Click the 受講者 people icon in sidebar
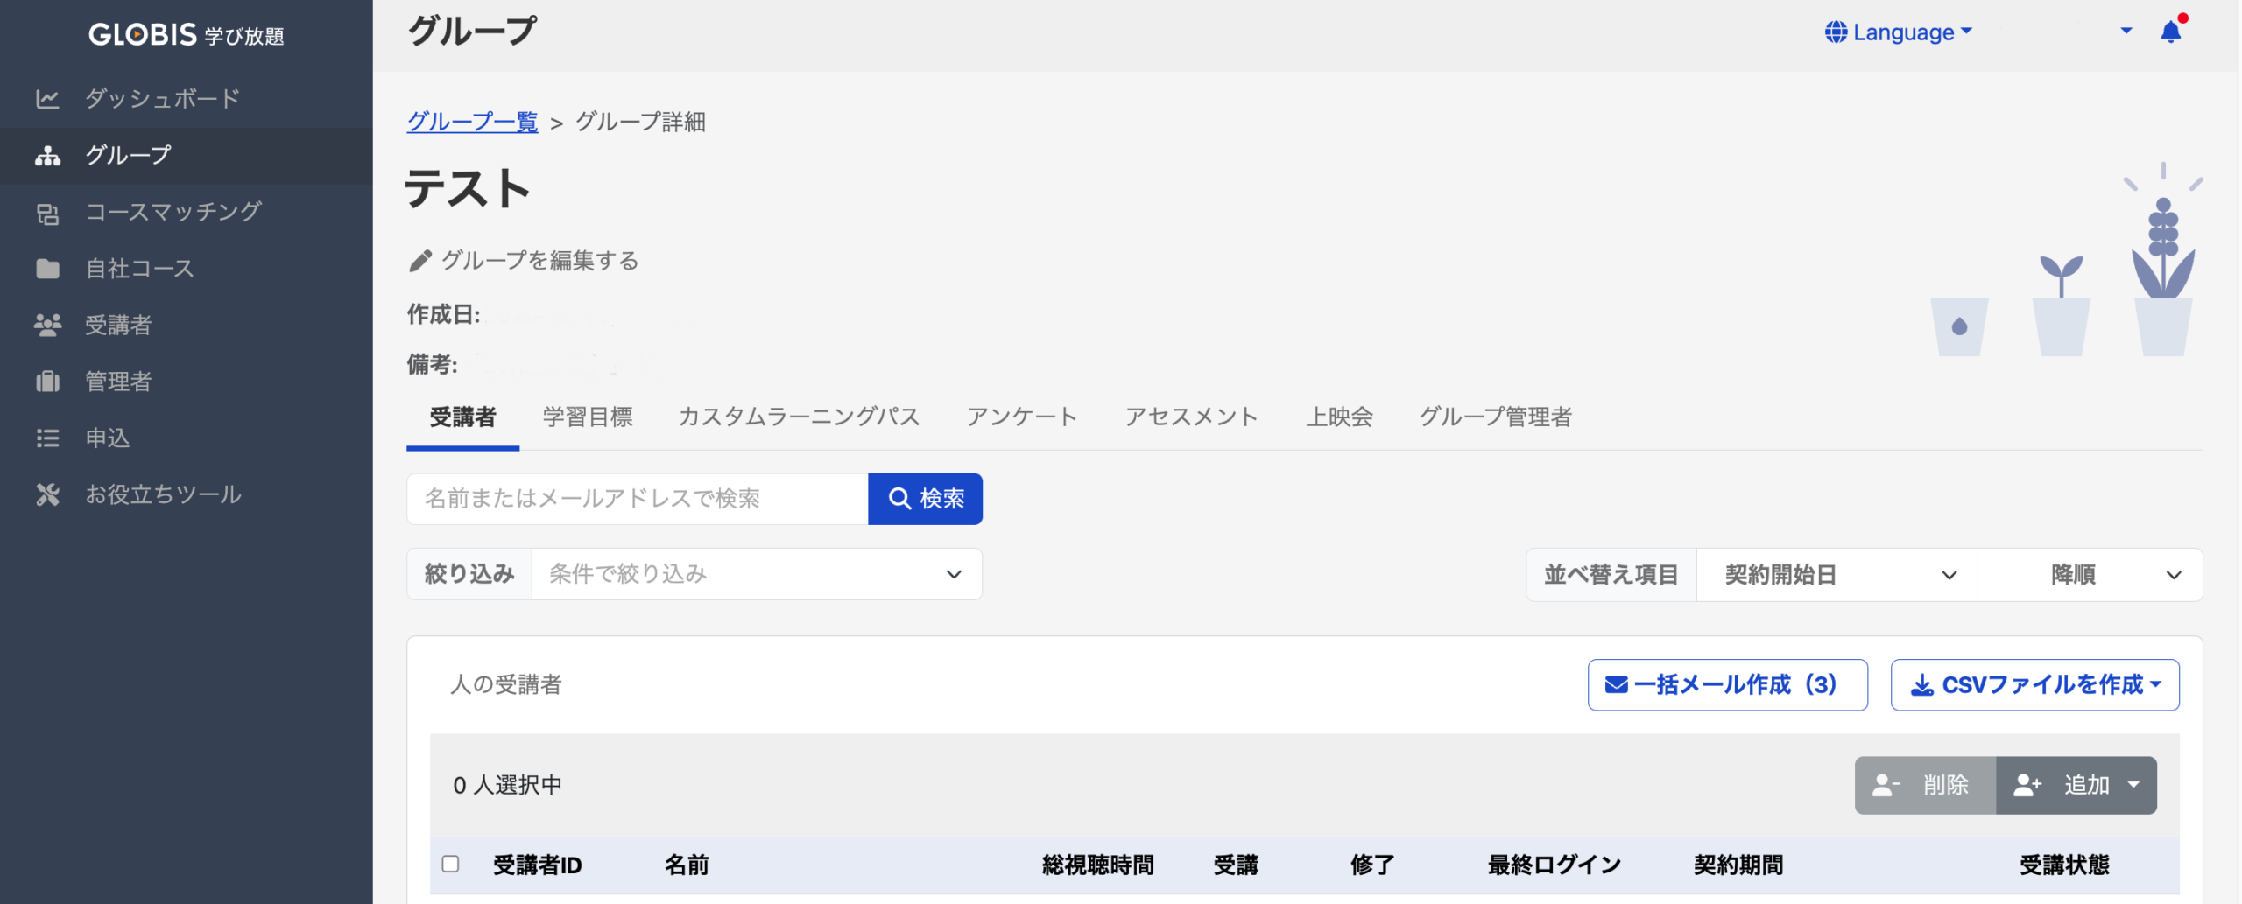 (x=47, y=326)
